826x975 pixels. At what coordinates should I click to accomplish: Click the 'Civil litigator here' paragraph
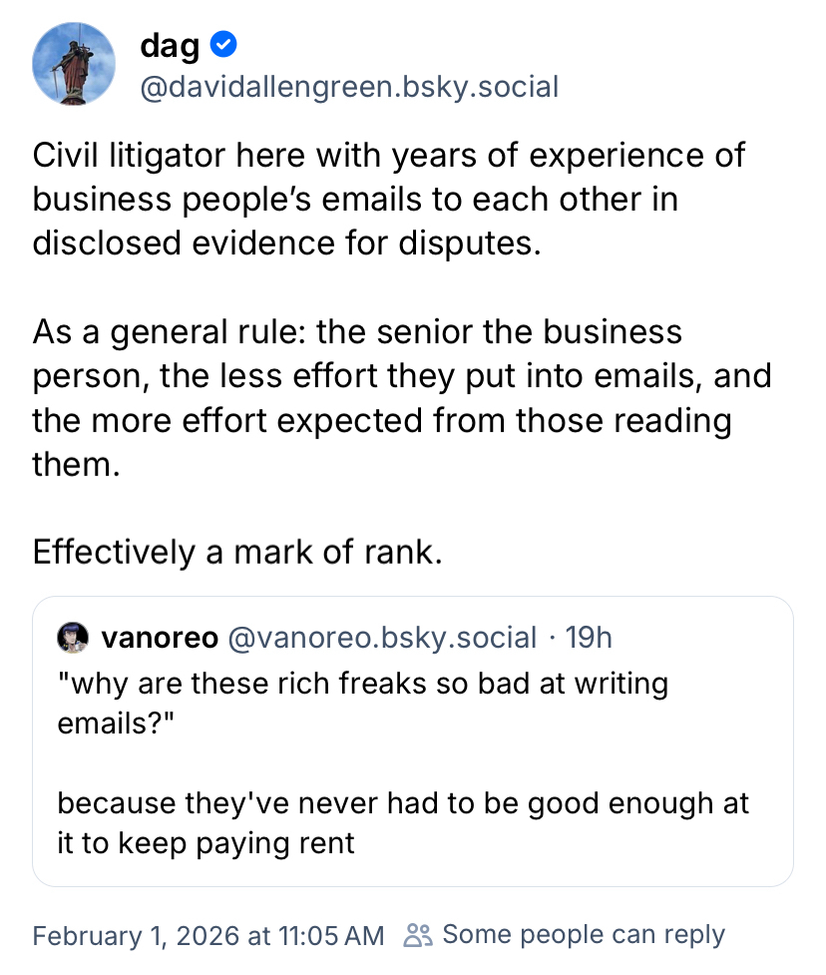point(389,199)
